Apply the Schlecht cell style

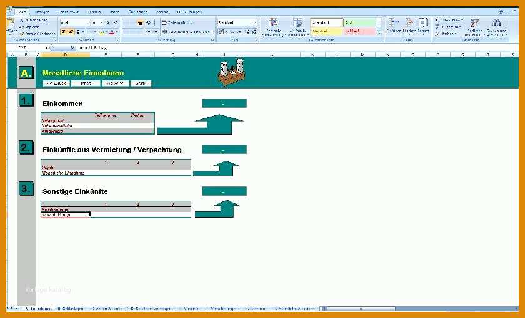point(360,31)
